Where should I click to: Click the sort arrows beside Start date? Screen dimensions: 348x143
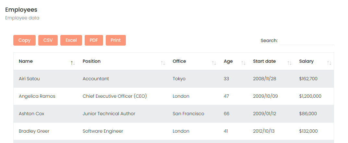[289, 63]
